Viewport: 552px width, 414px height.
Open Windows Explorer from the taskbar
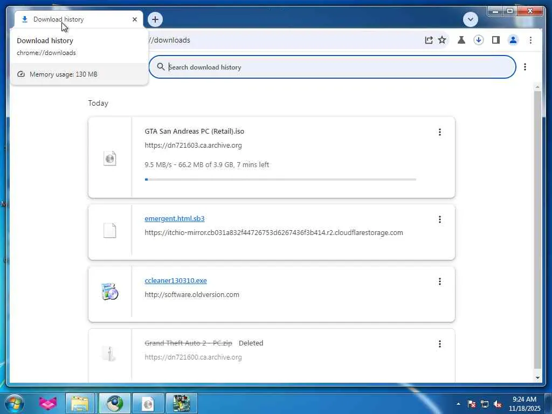(x=80, y=403)
